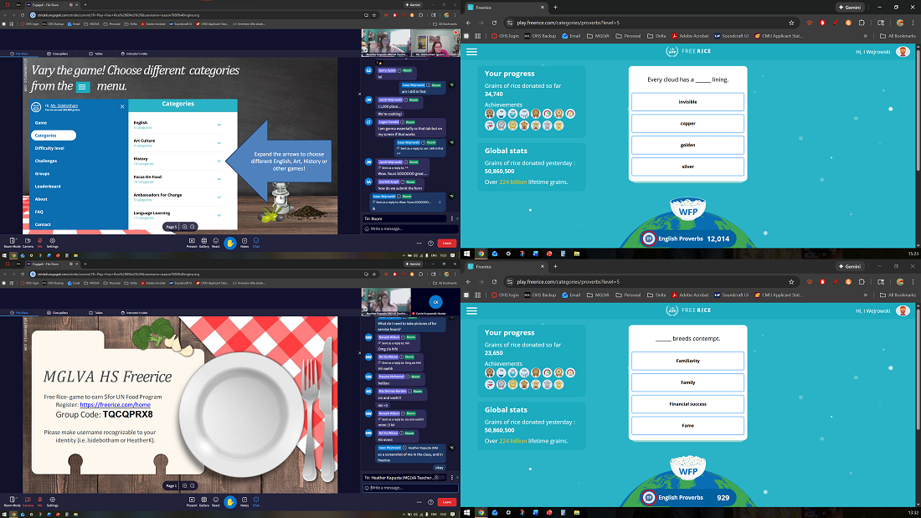Open Settings gear in Vary-the-game Engageli window
This screenshot has width=921, height=518.
tap(52, 242)
